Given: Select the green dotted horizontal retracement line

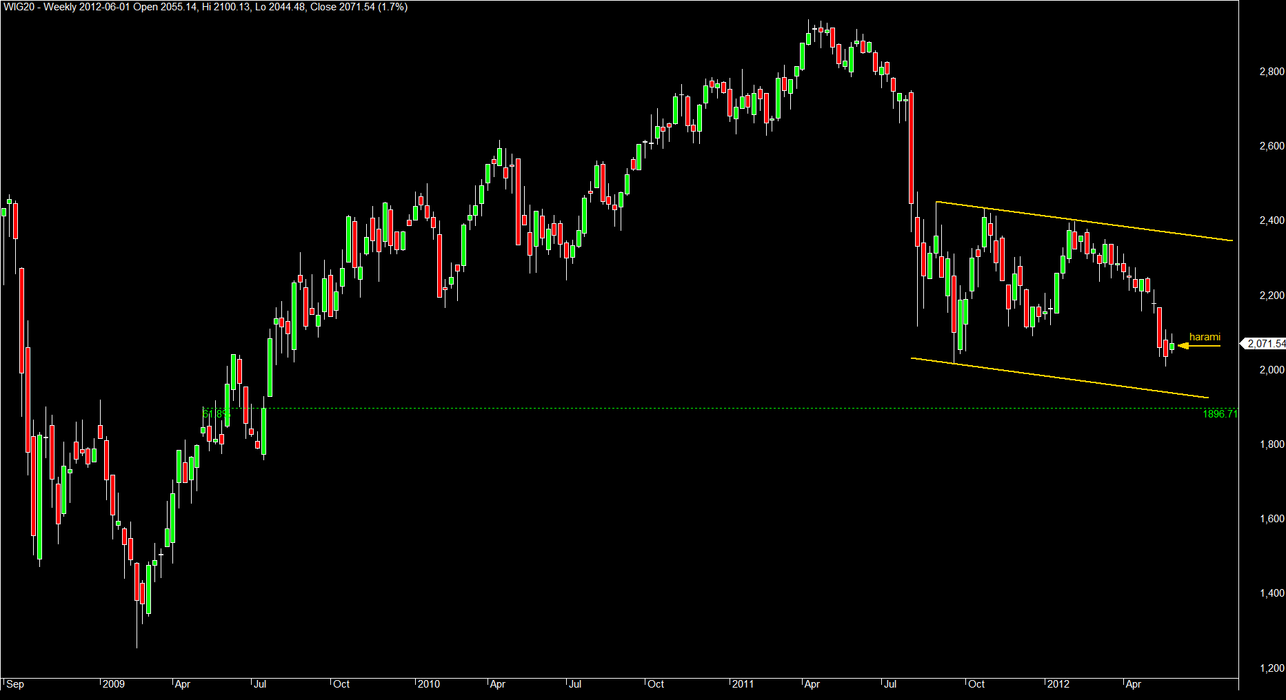Looking at the screenshot, I should point(721,409).
